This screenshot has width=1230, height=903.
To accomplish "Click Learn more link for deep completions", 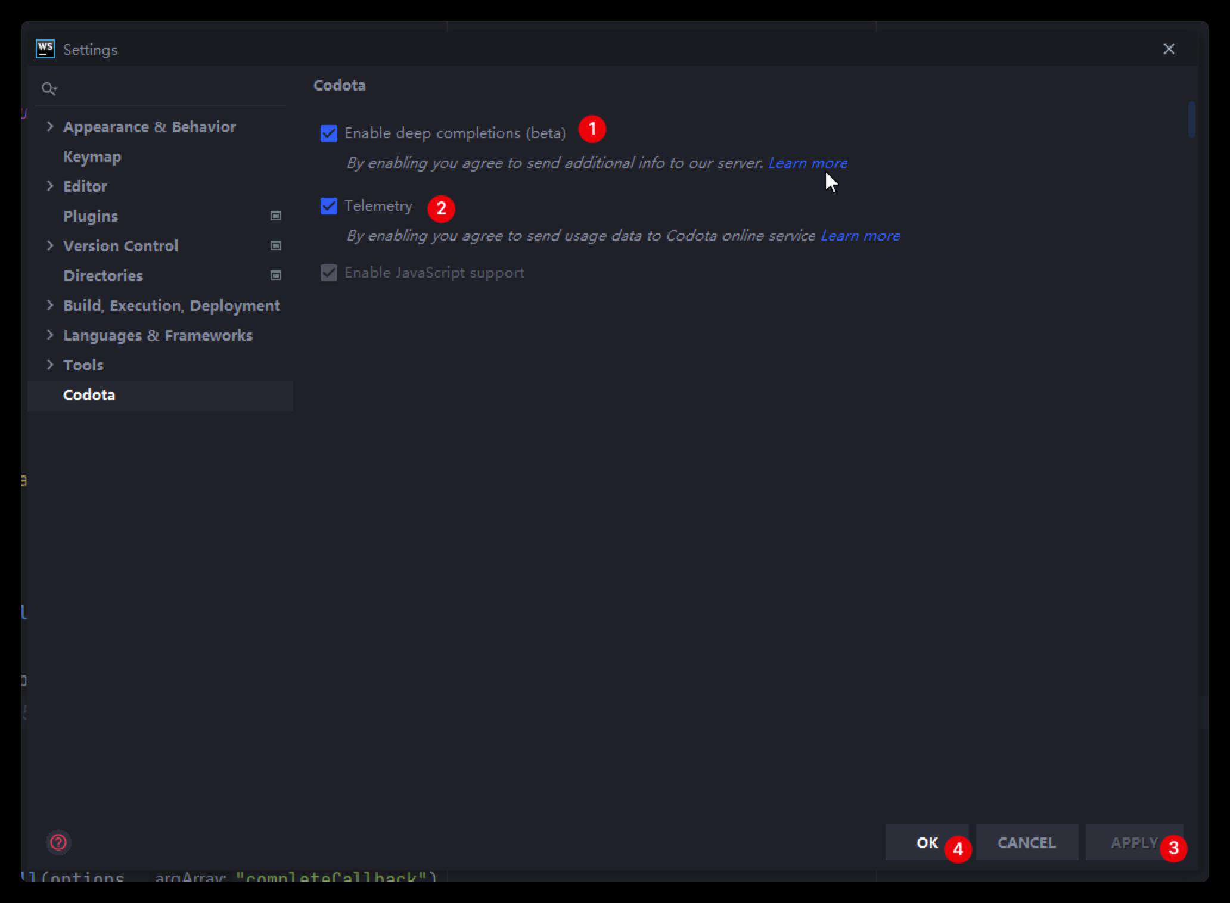I will (807, 162).
